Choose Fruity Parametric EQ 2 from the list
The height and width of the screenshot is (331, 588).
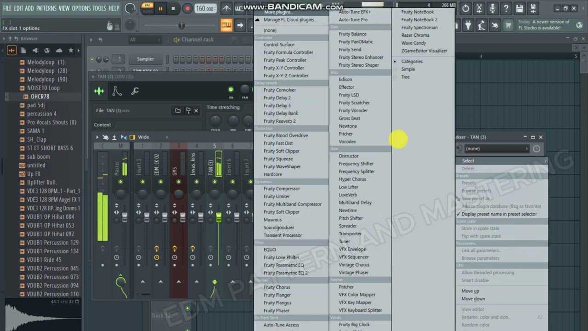tap(285, 273)
